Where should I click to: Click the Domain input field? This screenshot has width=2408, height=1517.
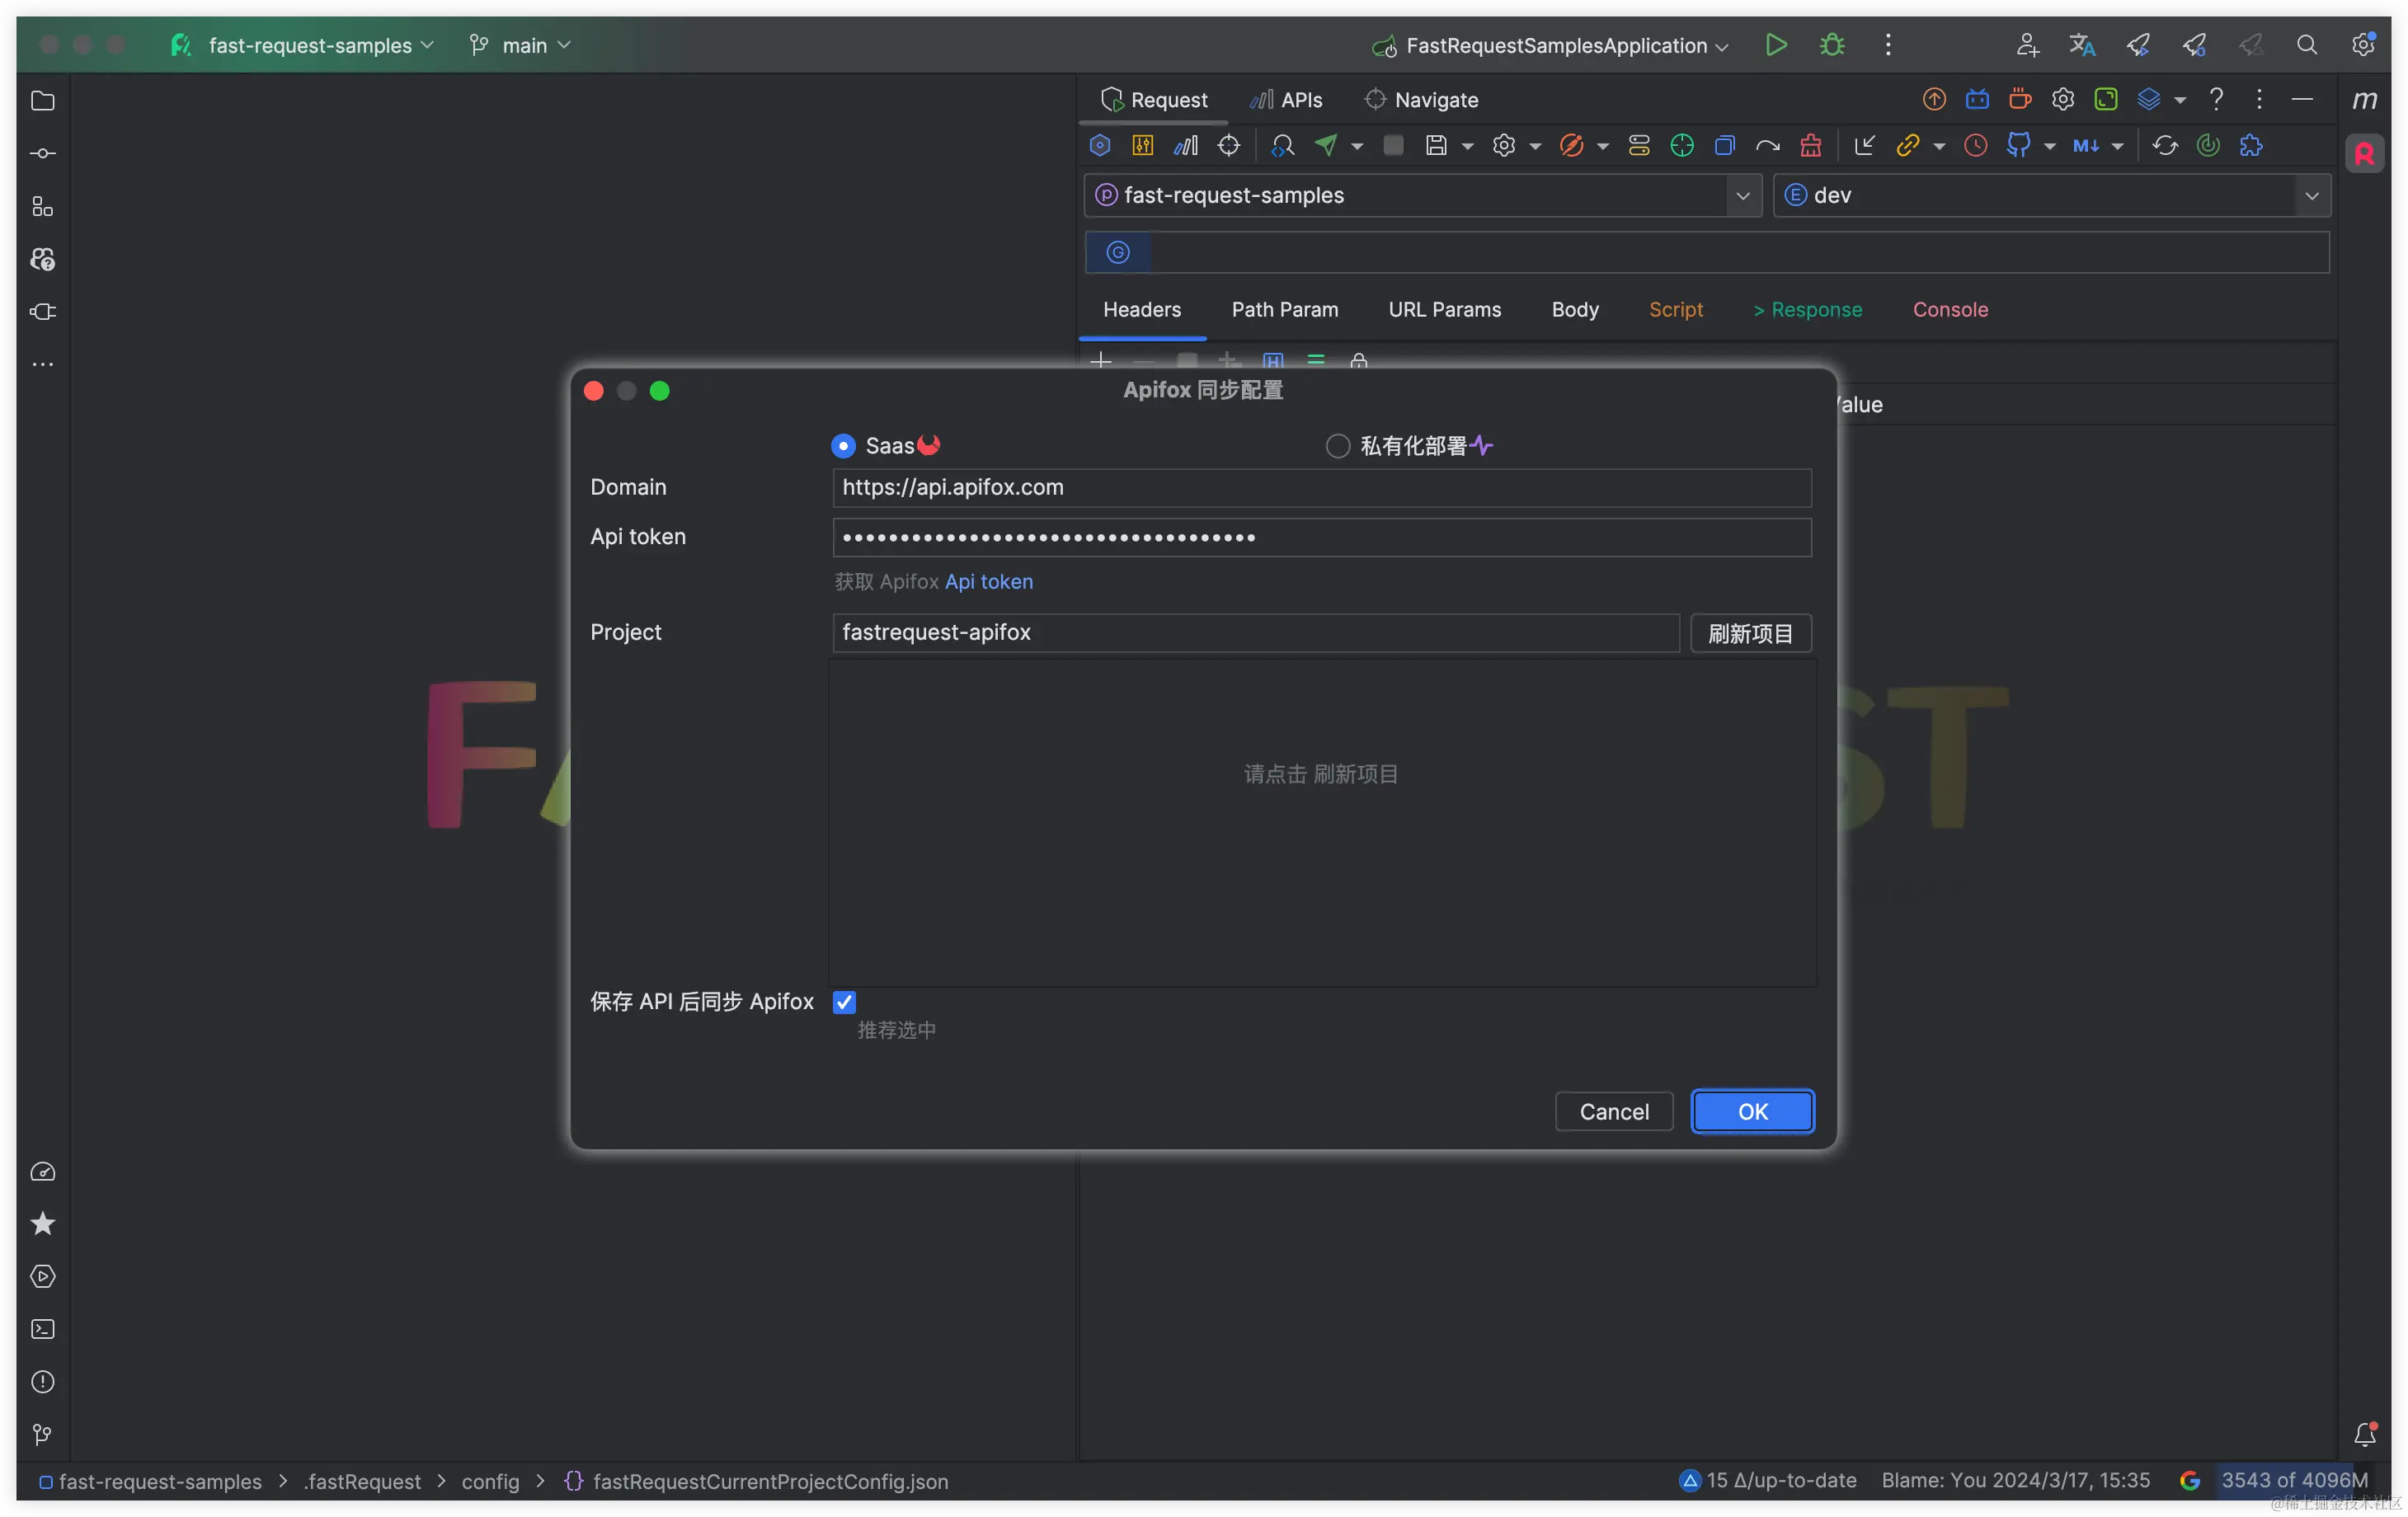point(1320,487)
